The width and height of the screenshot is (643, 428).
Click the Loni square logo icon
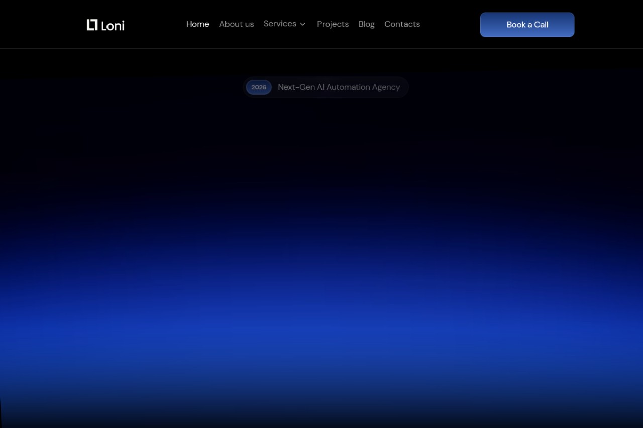(92, 25)
